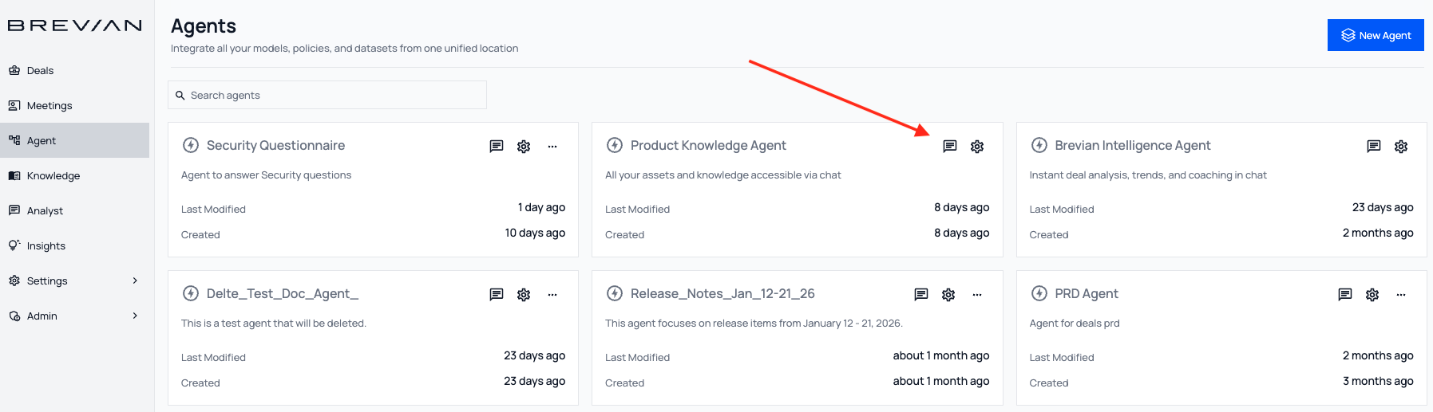Click the gear icon on PRD Agent
The image size is (1433, 412).
click(x=1372, y=294)
